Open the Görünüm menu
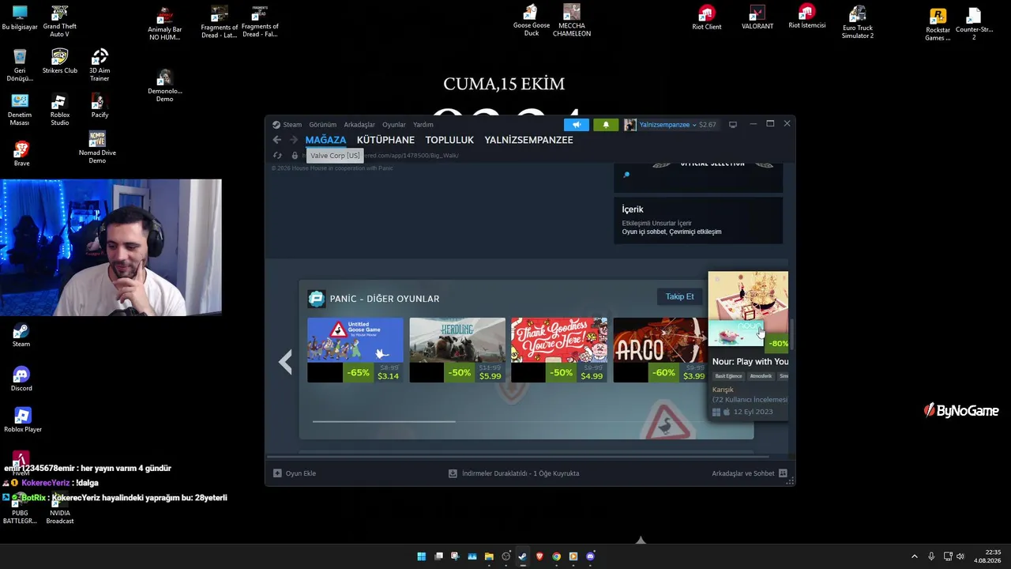The image size is (1011, 569). pos(322,125)
